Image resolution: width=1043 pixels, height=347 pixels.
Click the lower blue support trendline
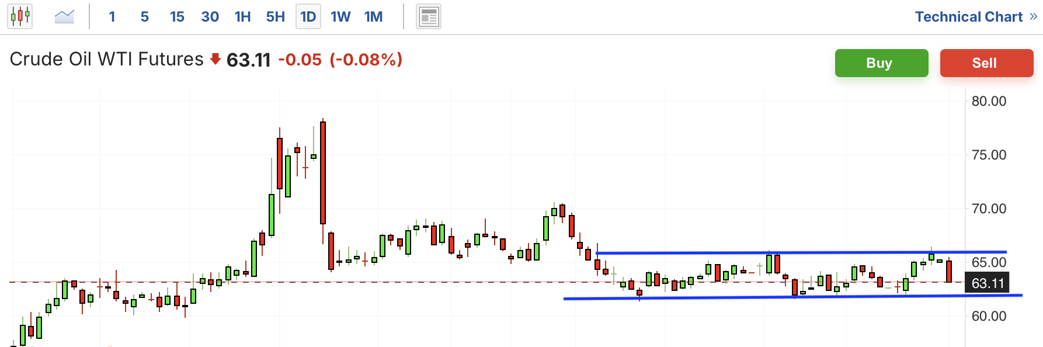pyautogui.click(x=793, y=297)
